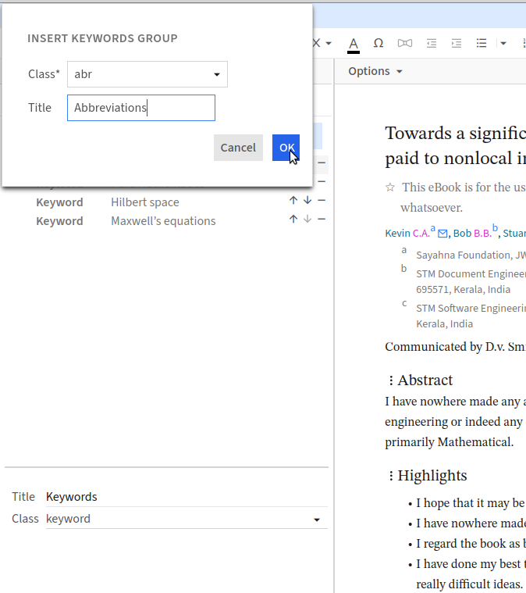
Task: Open the text color picker
Action: tap(354, 43)
